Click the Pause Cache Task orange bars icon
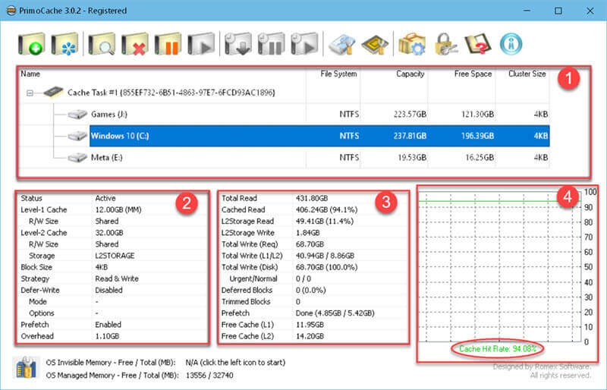Screen dimensions: 607x390 (168, 44)
